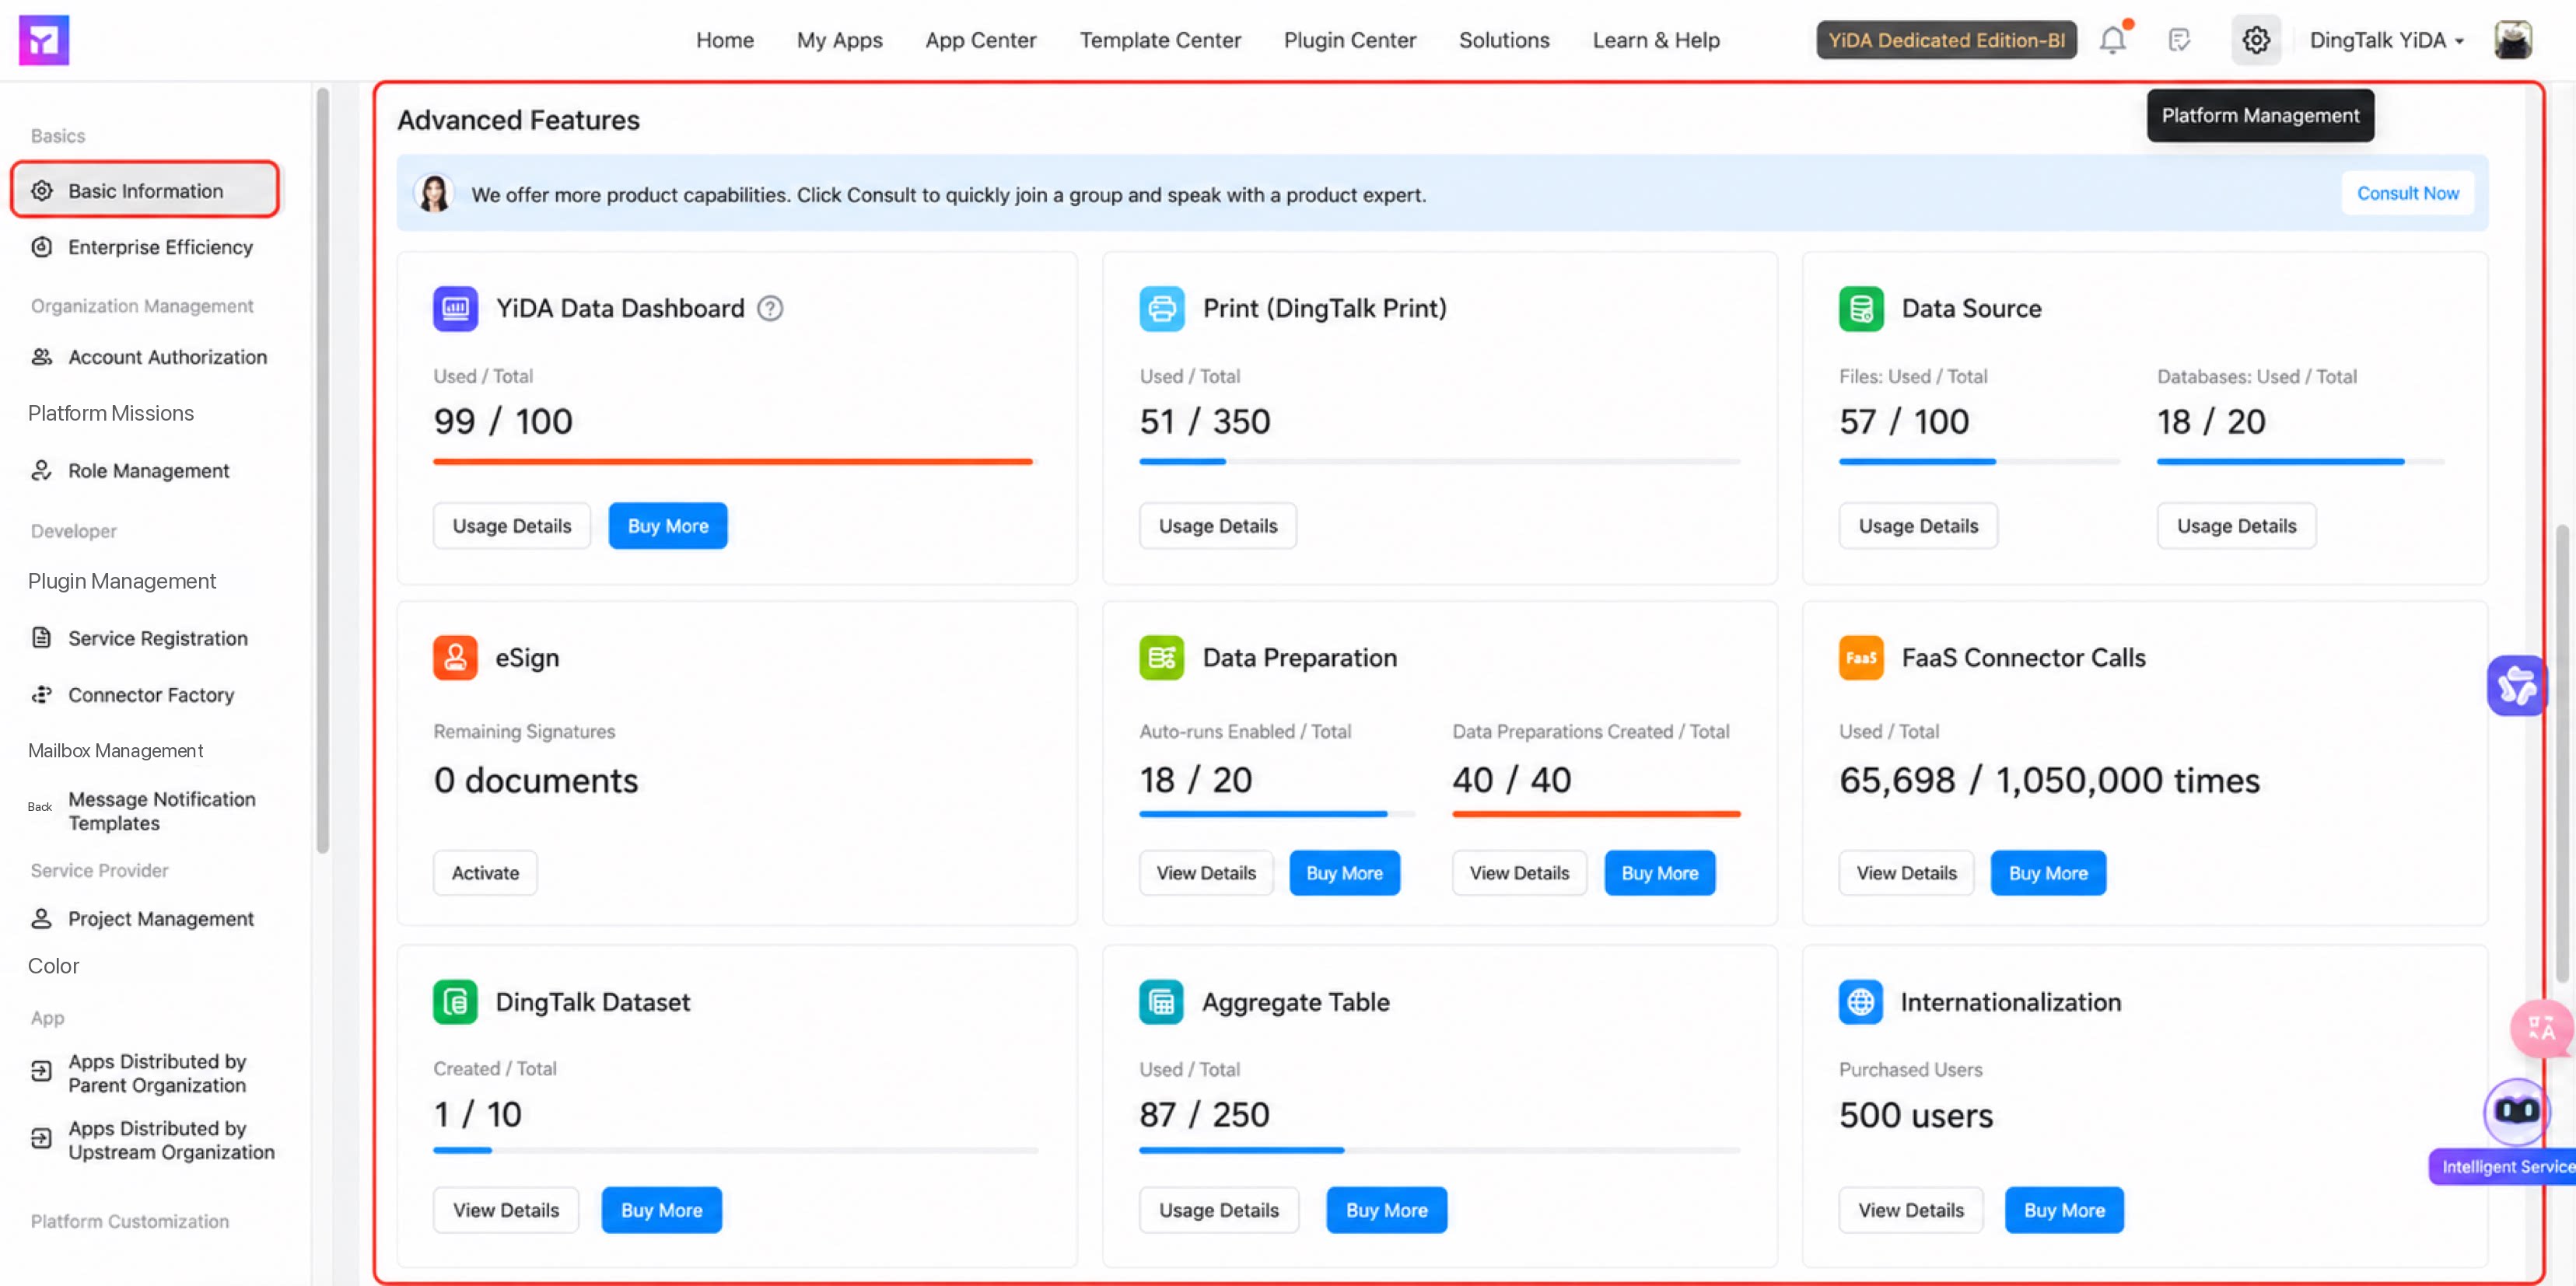Click the eSign icon
Image resolution: width=2576 pixels, height=1286 pixels.
point(455,658)
